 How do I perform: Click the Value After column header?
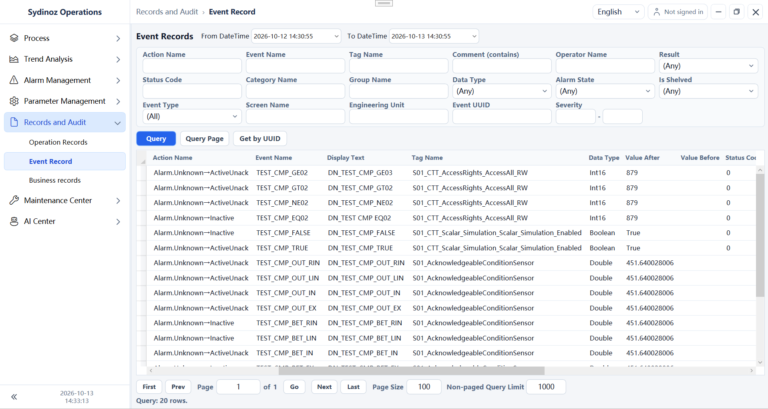642,158
